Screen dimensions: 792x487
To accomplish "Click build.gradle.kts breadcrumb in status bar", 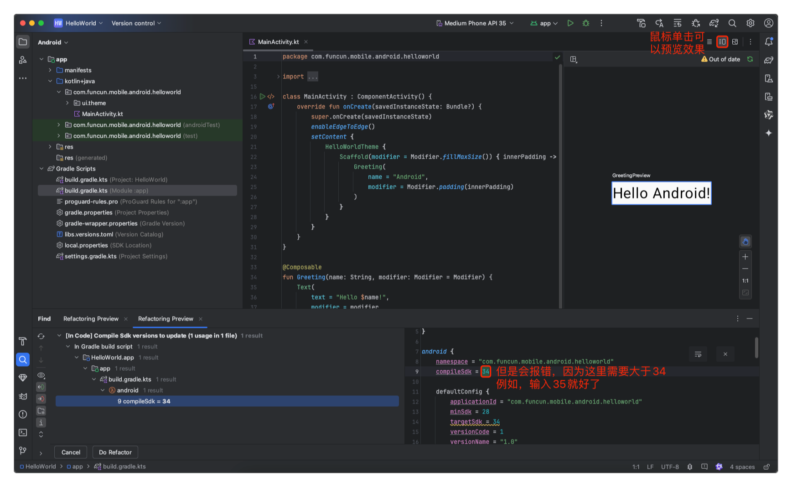I will click(120, 467).
